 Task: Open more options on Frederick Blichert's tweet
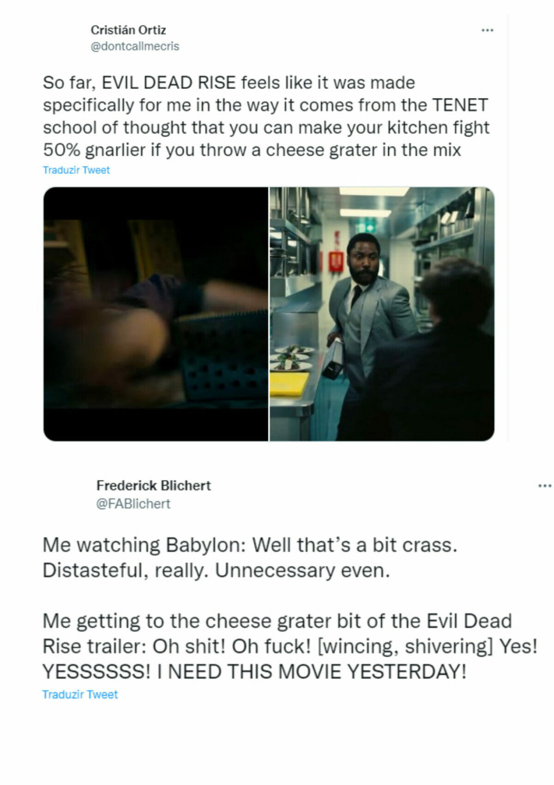point(545,485)
